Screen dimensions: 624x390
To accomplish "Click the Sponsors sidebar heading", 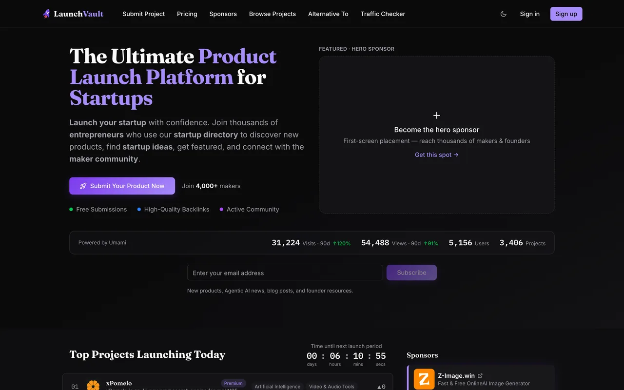I will (422, 355).
